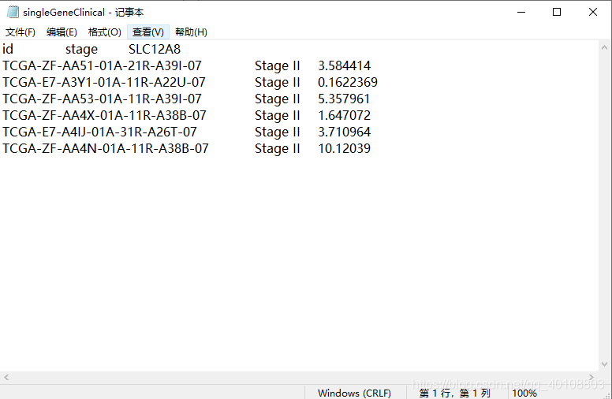The height and width of the screenshot is (399, 612).
Task: Click the vertical scrollbar up arrow
Action: 605,47
